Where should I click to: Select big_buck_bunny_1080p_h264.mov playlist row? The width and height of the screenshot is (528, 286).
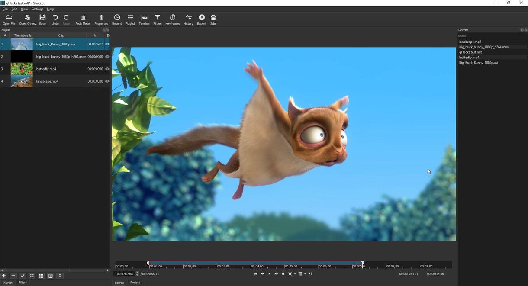click(55, 56)
